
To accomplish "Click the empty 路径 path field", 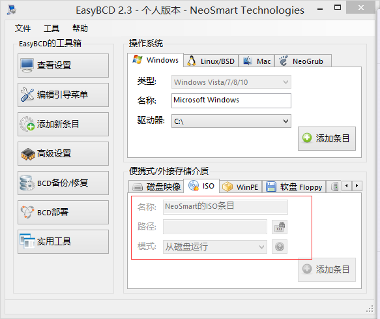I will coord(215,226).
